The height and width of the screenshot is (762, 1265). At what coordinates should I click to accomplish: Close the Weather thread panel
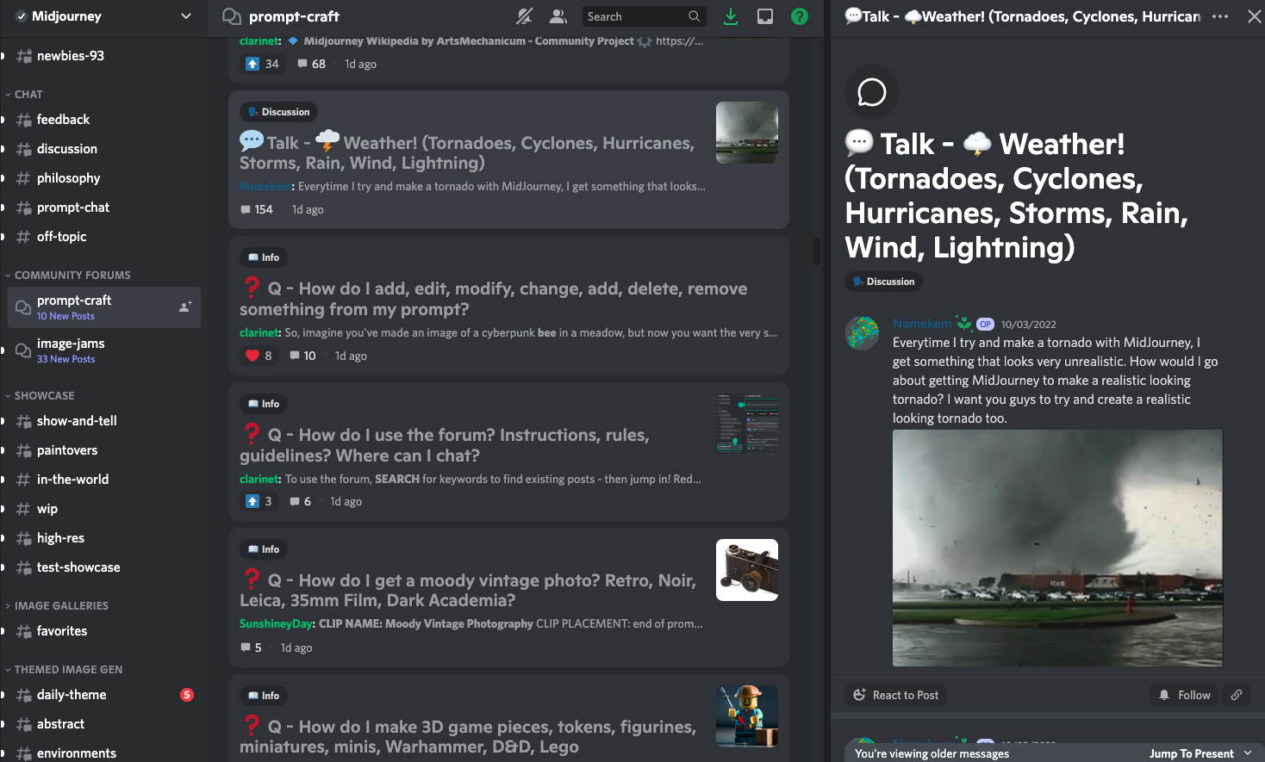pos(1254,16)
